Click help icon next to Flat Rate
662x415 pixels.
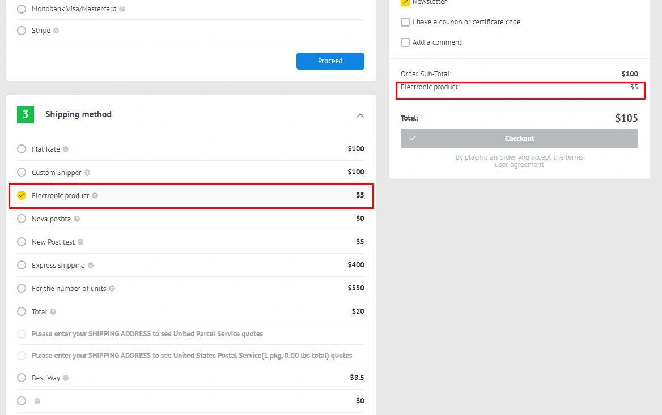[x=66, y=149]
